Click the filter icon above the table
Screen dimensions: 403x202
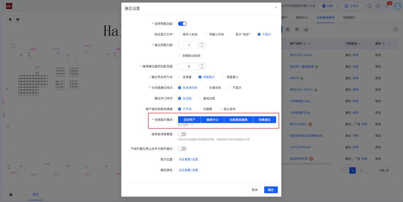[395, 29]
